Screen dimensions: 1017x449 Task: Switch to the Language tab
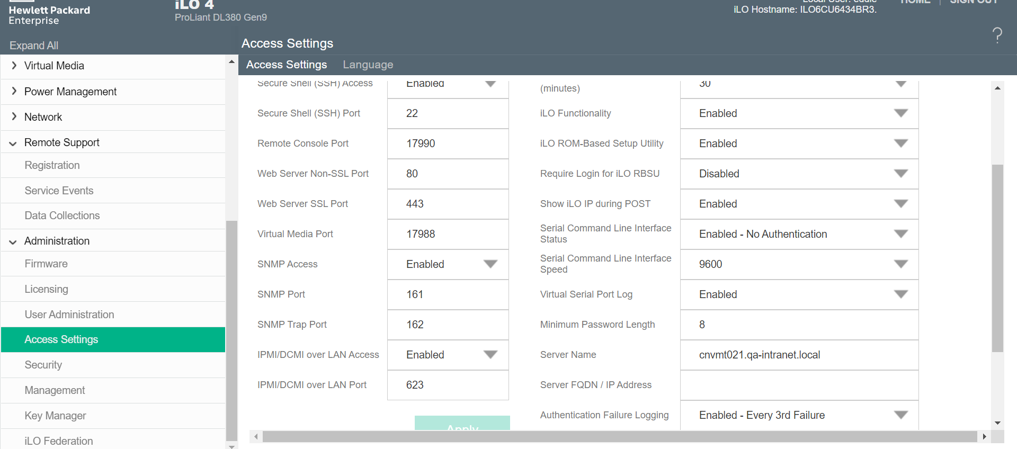coord(368,65)
